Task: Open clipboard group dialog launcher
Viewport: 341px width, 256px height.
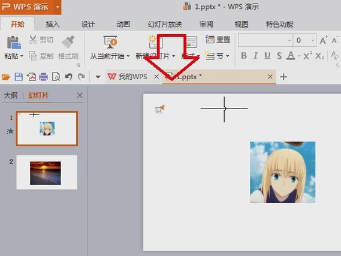Action: pos(79,65)
